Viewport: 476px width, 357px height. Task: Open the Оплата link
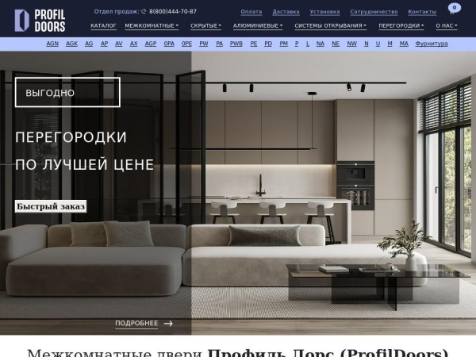pos(251,12)
